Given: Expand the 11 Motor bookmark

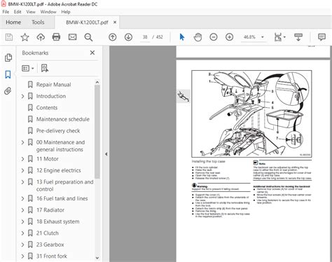Looking at the screenshot, I should point(22,159).
